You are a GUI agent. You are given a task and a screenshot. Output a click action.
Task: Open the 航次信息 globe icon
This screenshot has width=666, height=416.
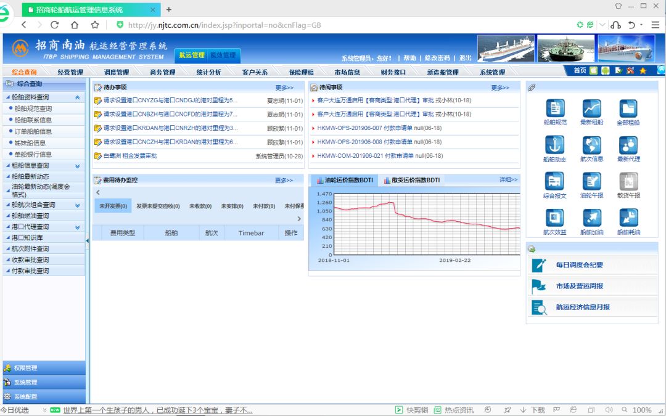click(591, 145)
